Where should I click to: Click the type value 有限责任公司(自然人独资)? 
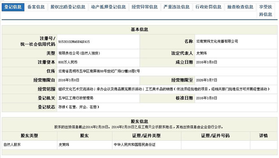[79, 53]
